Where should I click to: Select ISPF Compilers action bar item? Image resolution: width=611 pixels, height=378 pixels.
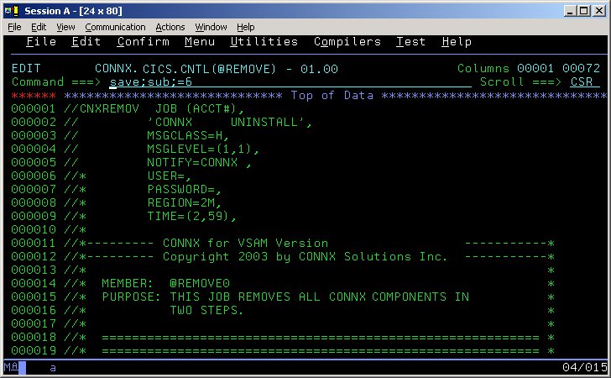tap(347, 42)
